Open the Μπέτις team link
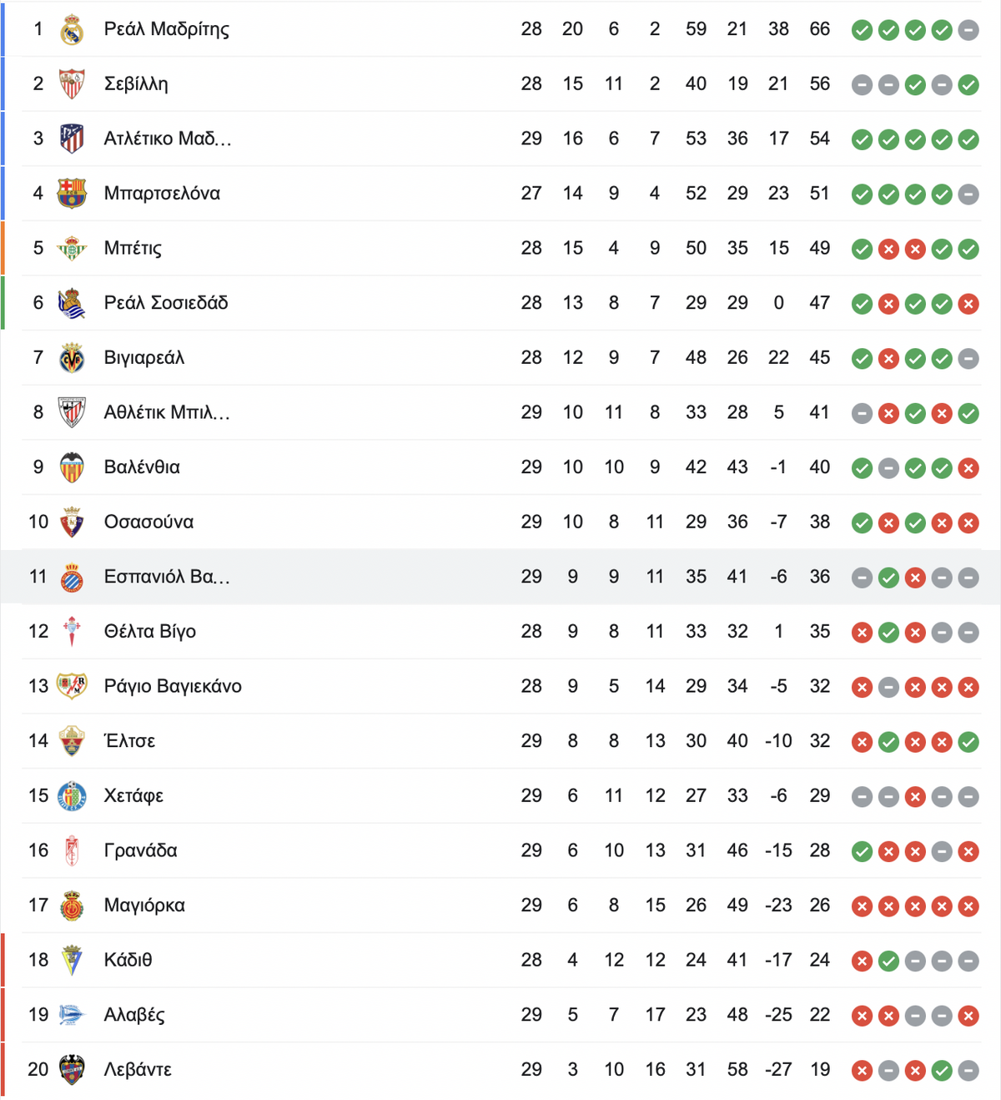 pos(133,248)
